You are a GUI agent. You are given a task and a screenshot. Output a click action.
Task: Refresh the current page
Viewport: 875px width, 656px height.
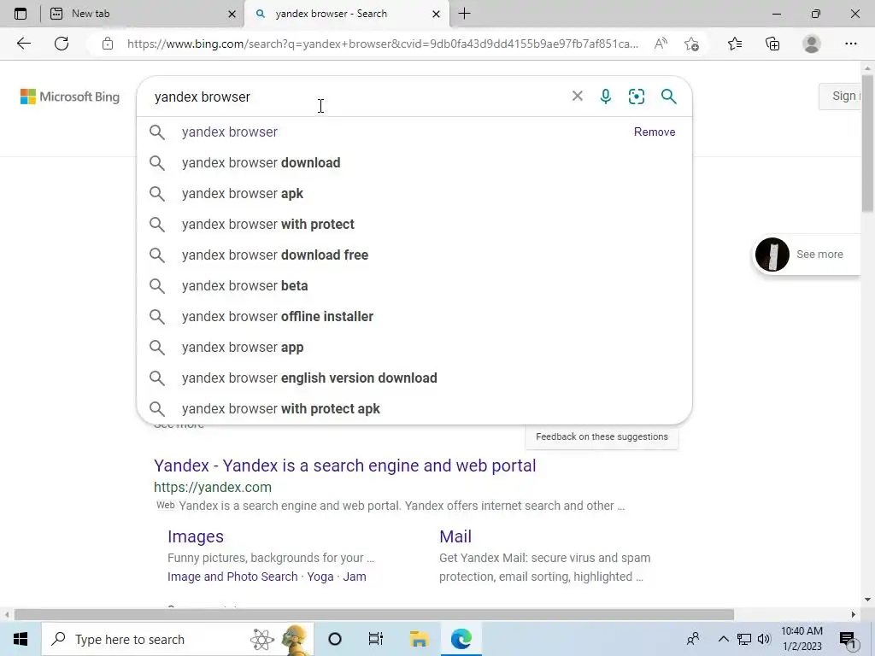tap(62, 44)
